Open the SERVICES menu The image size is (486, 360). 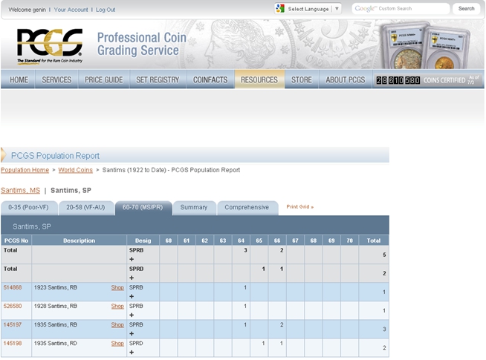(x=56, y=80)
